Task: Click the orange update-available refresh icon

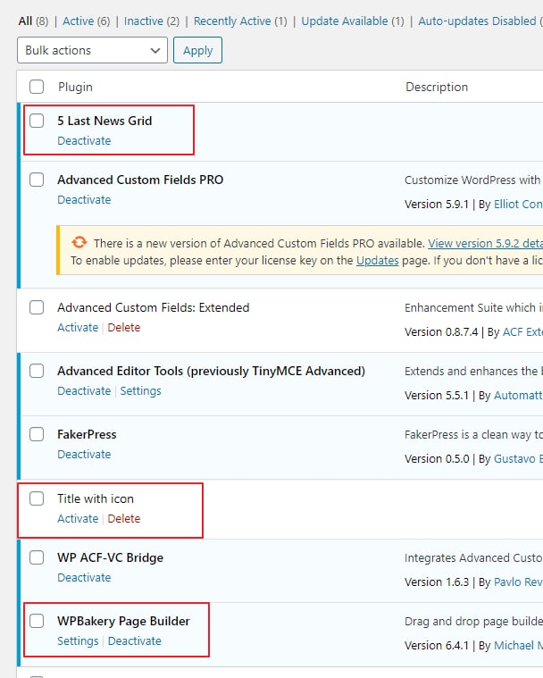Action: [79, 242]
